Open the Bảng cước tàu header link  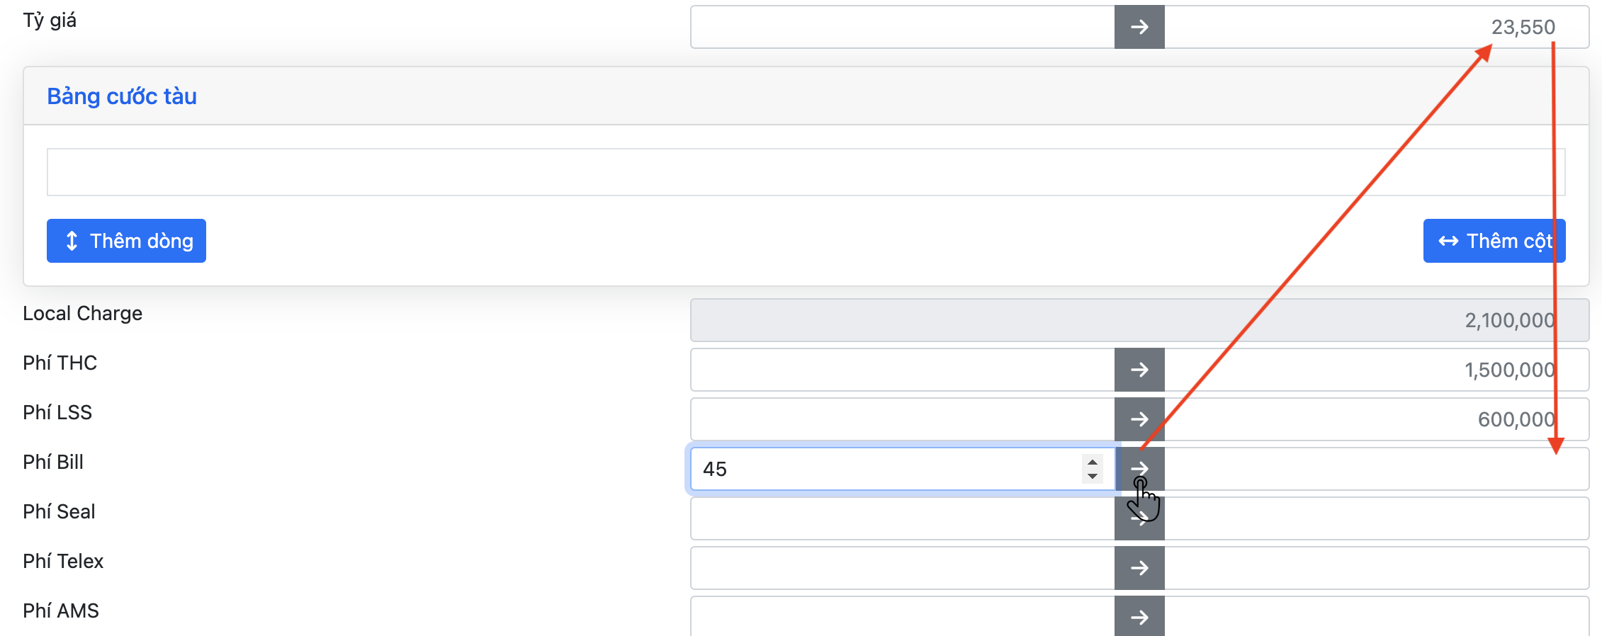(122, 96)
